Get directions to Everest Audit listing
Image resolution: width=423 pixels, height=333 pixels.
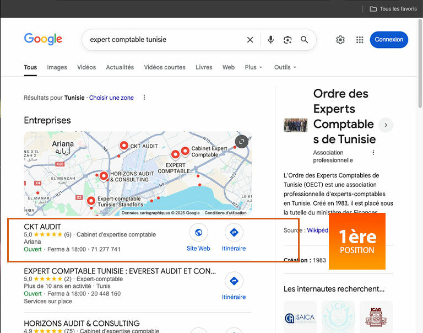tap(234, 282)
